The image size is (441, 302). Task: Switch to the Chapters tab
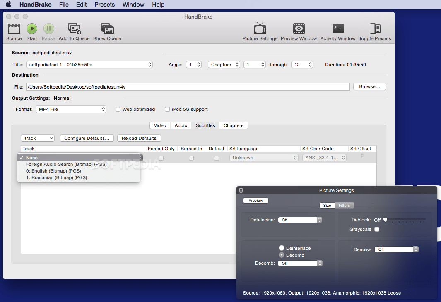233,125
